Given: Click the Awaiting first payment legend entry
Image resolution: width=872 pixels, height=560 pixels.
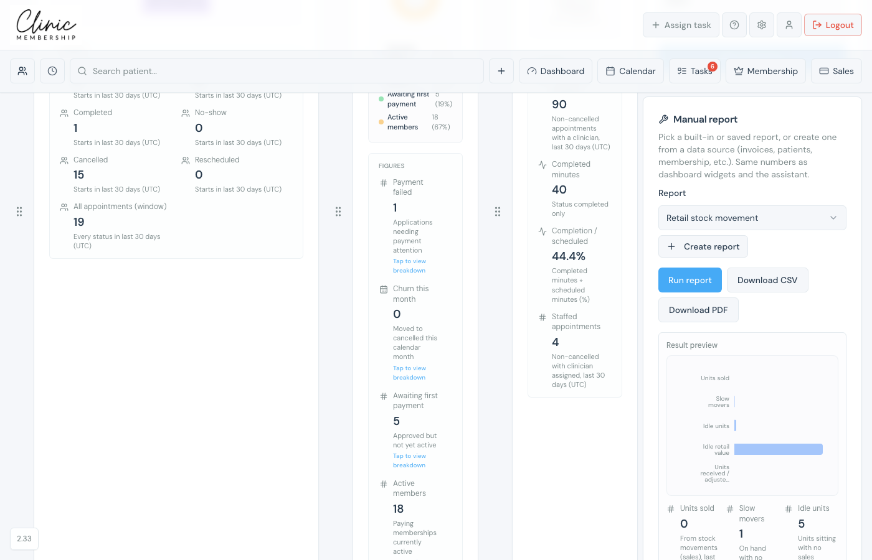Looking at the screenshot, I should pyautogui.click(x=415, y=100).
